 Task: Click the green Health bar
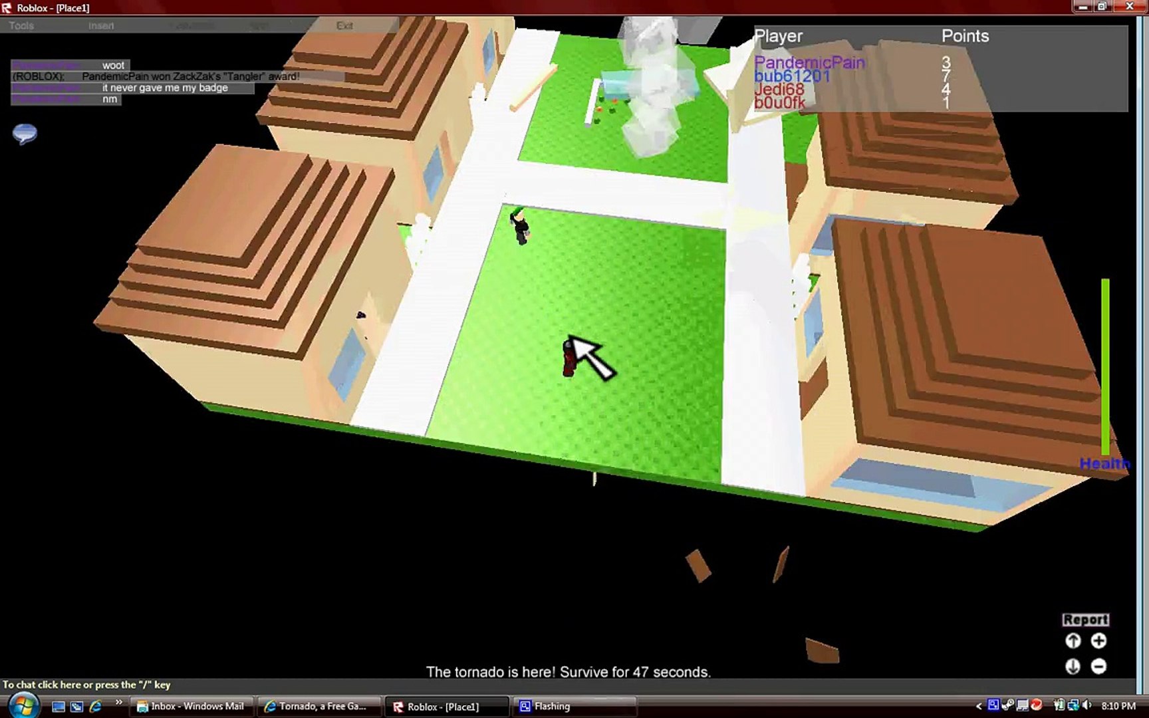coord(1105,366)
